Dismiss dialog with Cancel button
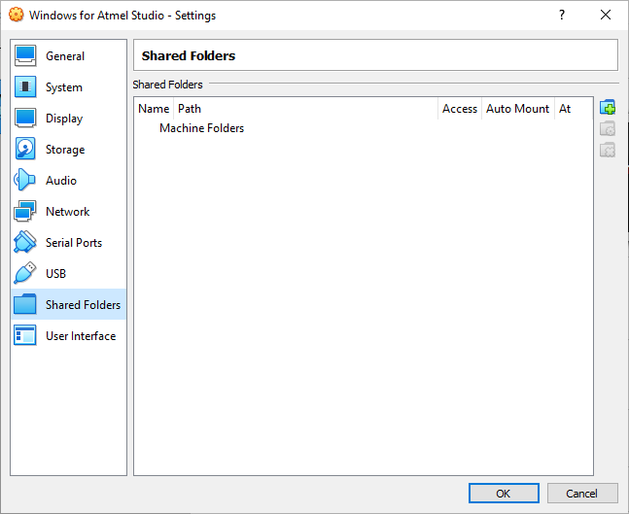Image resolution: width=629 pixels, height=514 pixels. 582,494
